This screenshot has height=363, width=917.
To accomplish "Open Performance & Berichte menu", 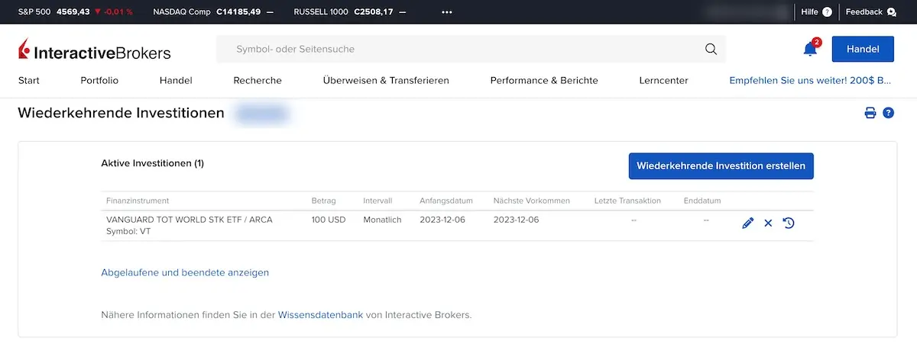I will (x=544, y=80).
